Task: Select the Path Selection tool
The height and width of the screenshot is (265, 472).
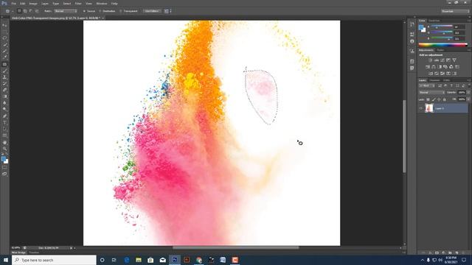Action: click(4, 129)
